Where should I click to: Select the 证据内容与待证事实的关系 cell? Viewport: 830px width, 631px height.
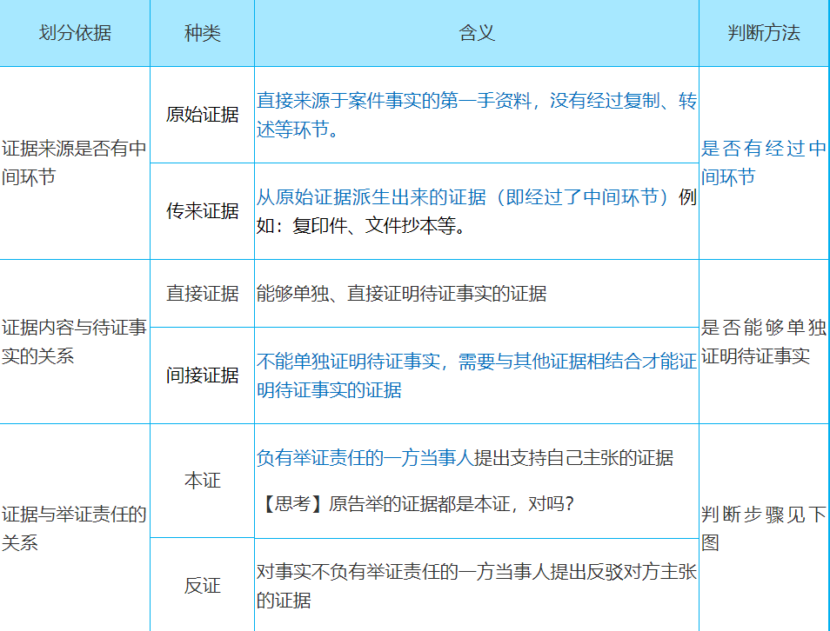[75, 342]
